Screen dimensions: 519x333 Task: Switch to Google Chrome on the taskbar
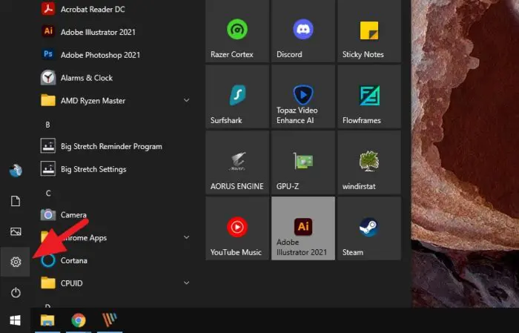tap(79, 320)
